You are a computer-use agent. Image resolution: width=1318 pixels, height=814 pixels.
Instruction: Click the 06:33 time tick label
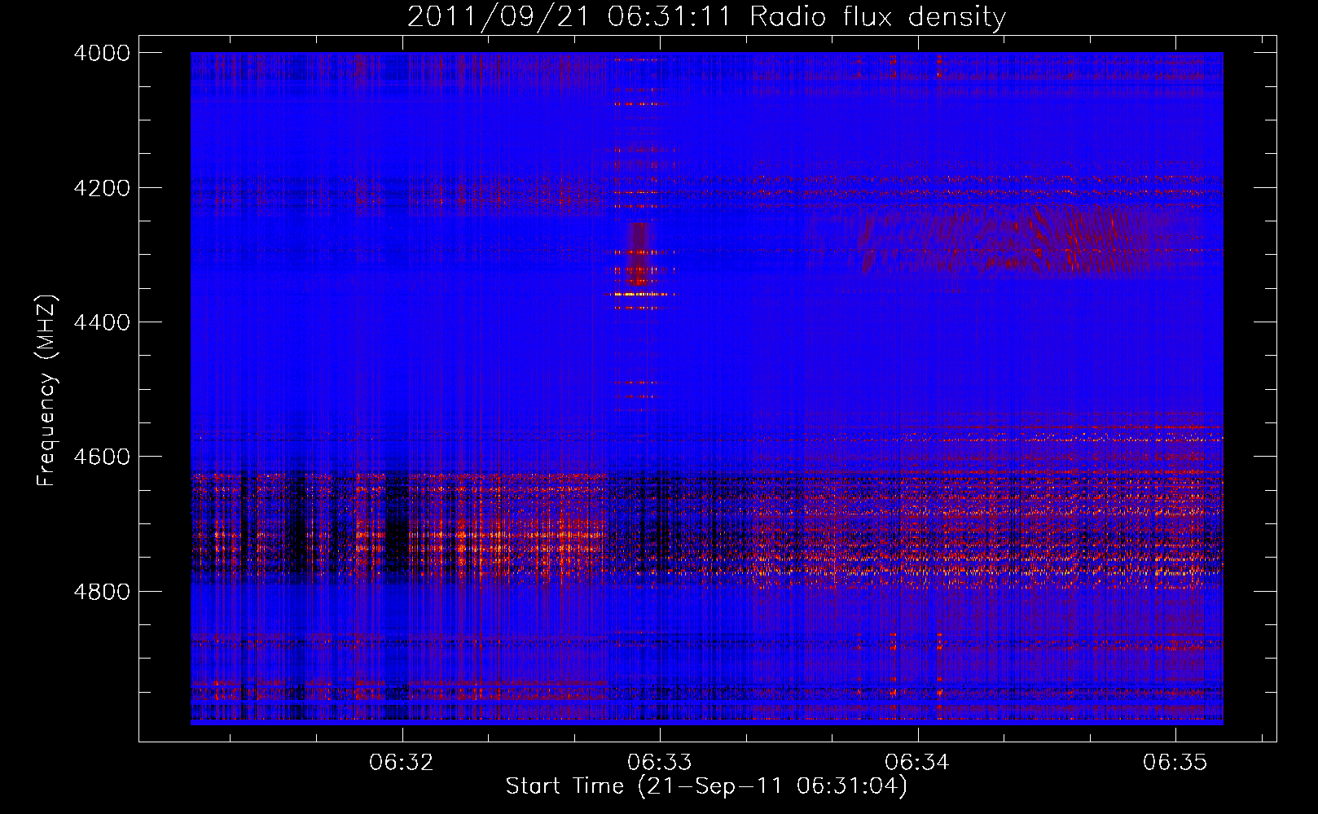tap(660, 762)
